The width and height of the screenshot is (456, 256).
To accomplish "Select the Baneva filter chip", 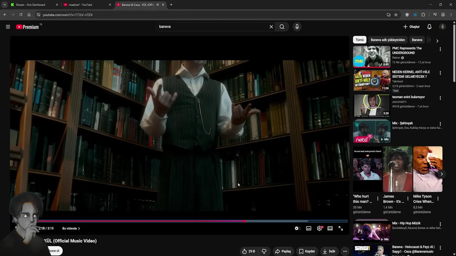I will tap(417, 40).
